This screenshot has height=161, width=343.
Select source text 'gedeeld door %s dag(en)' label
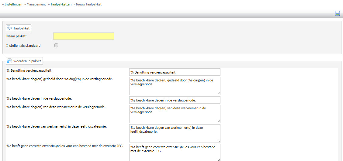pos(60,79)
